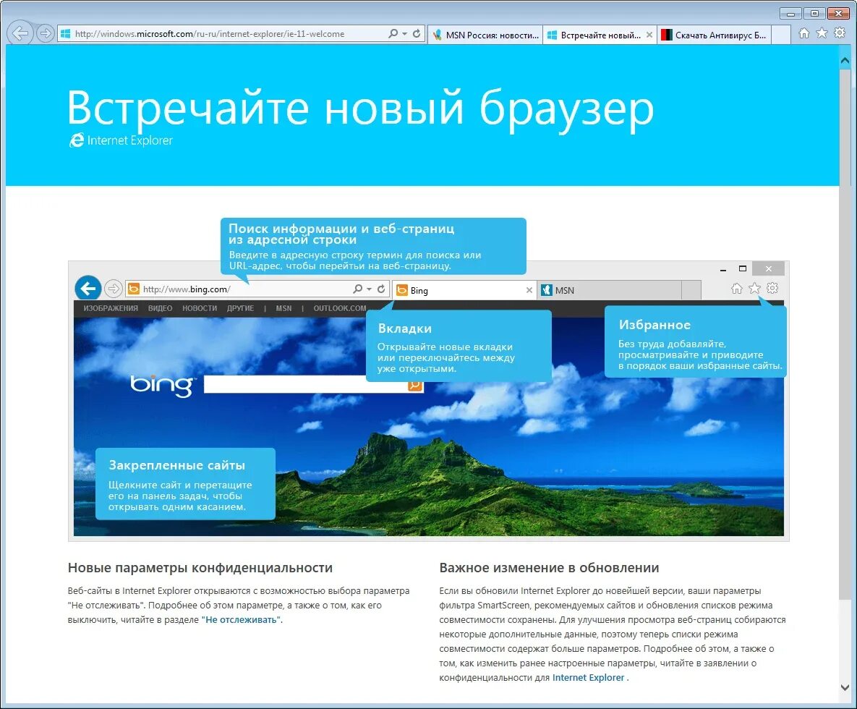
Task: Click the orange Bing search button
Action: [415, 386]
